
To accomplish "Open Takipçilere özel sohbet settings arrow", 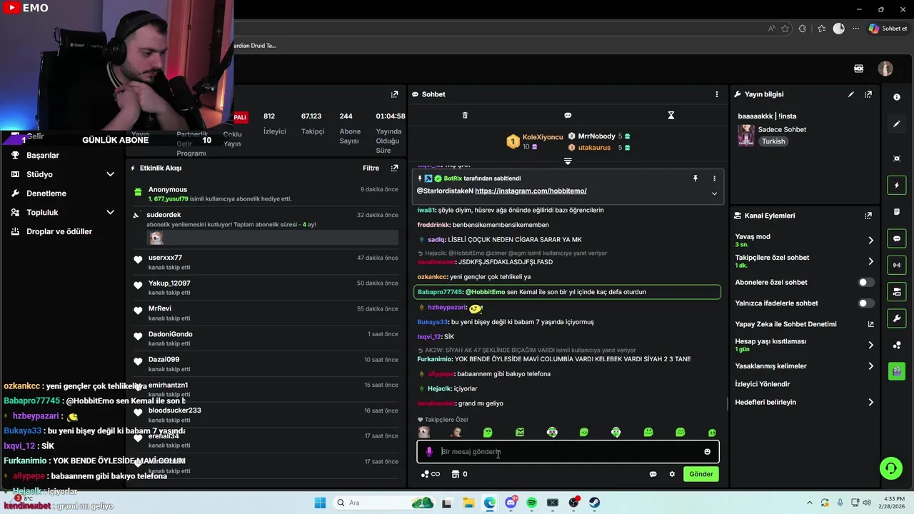I will click(870, 261).
